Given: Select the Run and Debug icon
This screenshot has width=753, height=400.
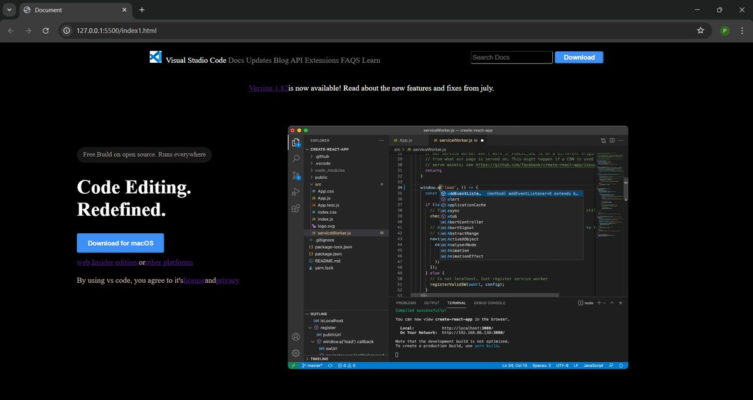Looking at the screenshot, I should [x=296, y=192].
